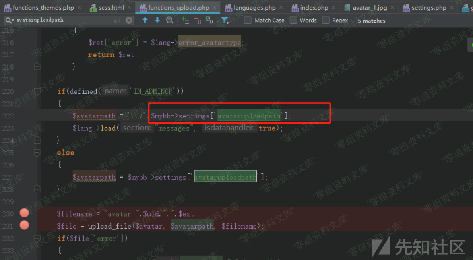The image size is (473, 260).
Task: Unselect occurrence with the red minus icon
Action: tap(197, 20)
